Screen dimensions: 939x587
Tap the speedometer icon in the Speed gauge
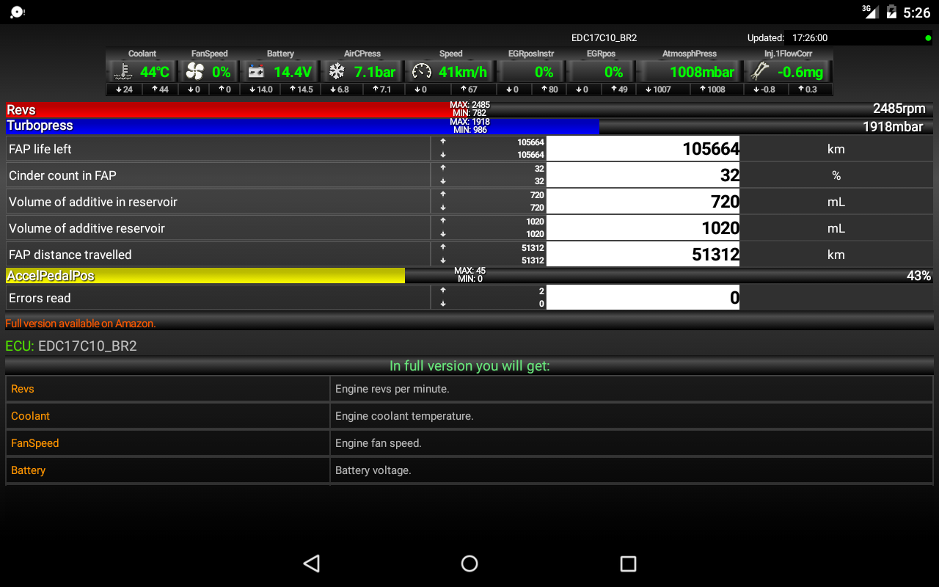(x=422, y=71)
